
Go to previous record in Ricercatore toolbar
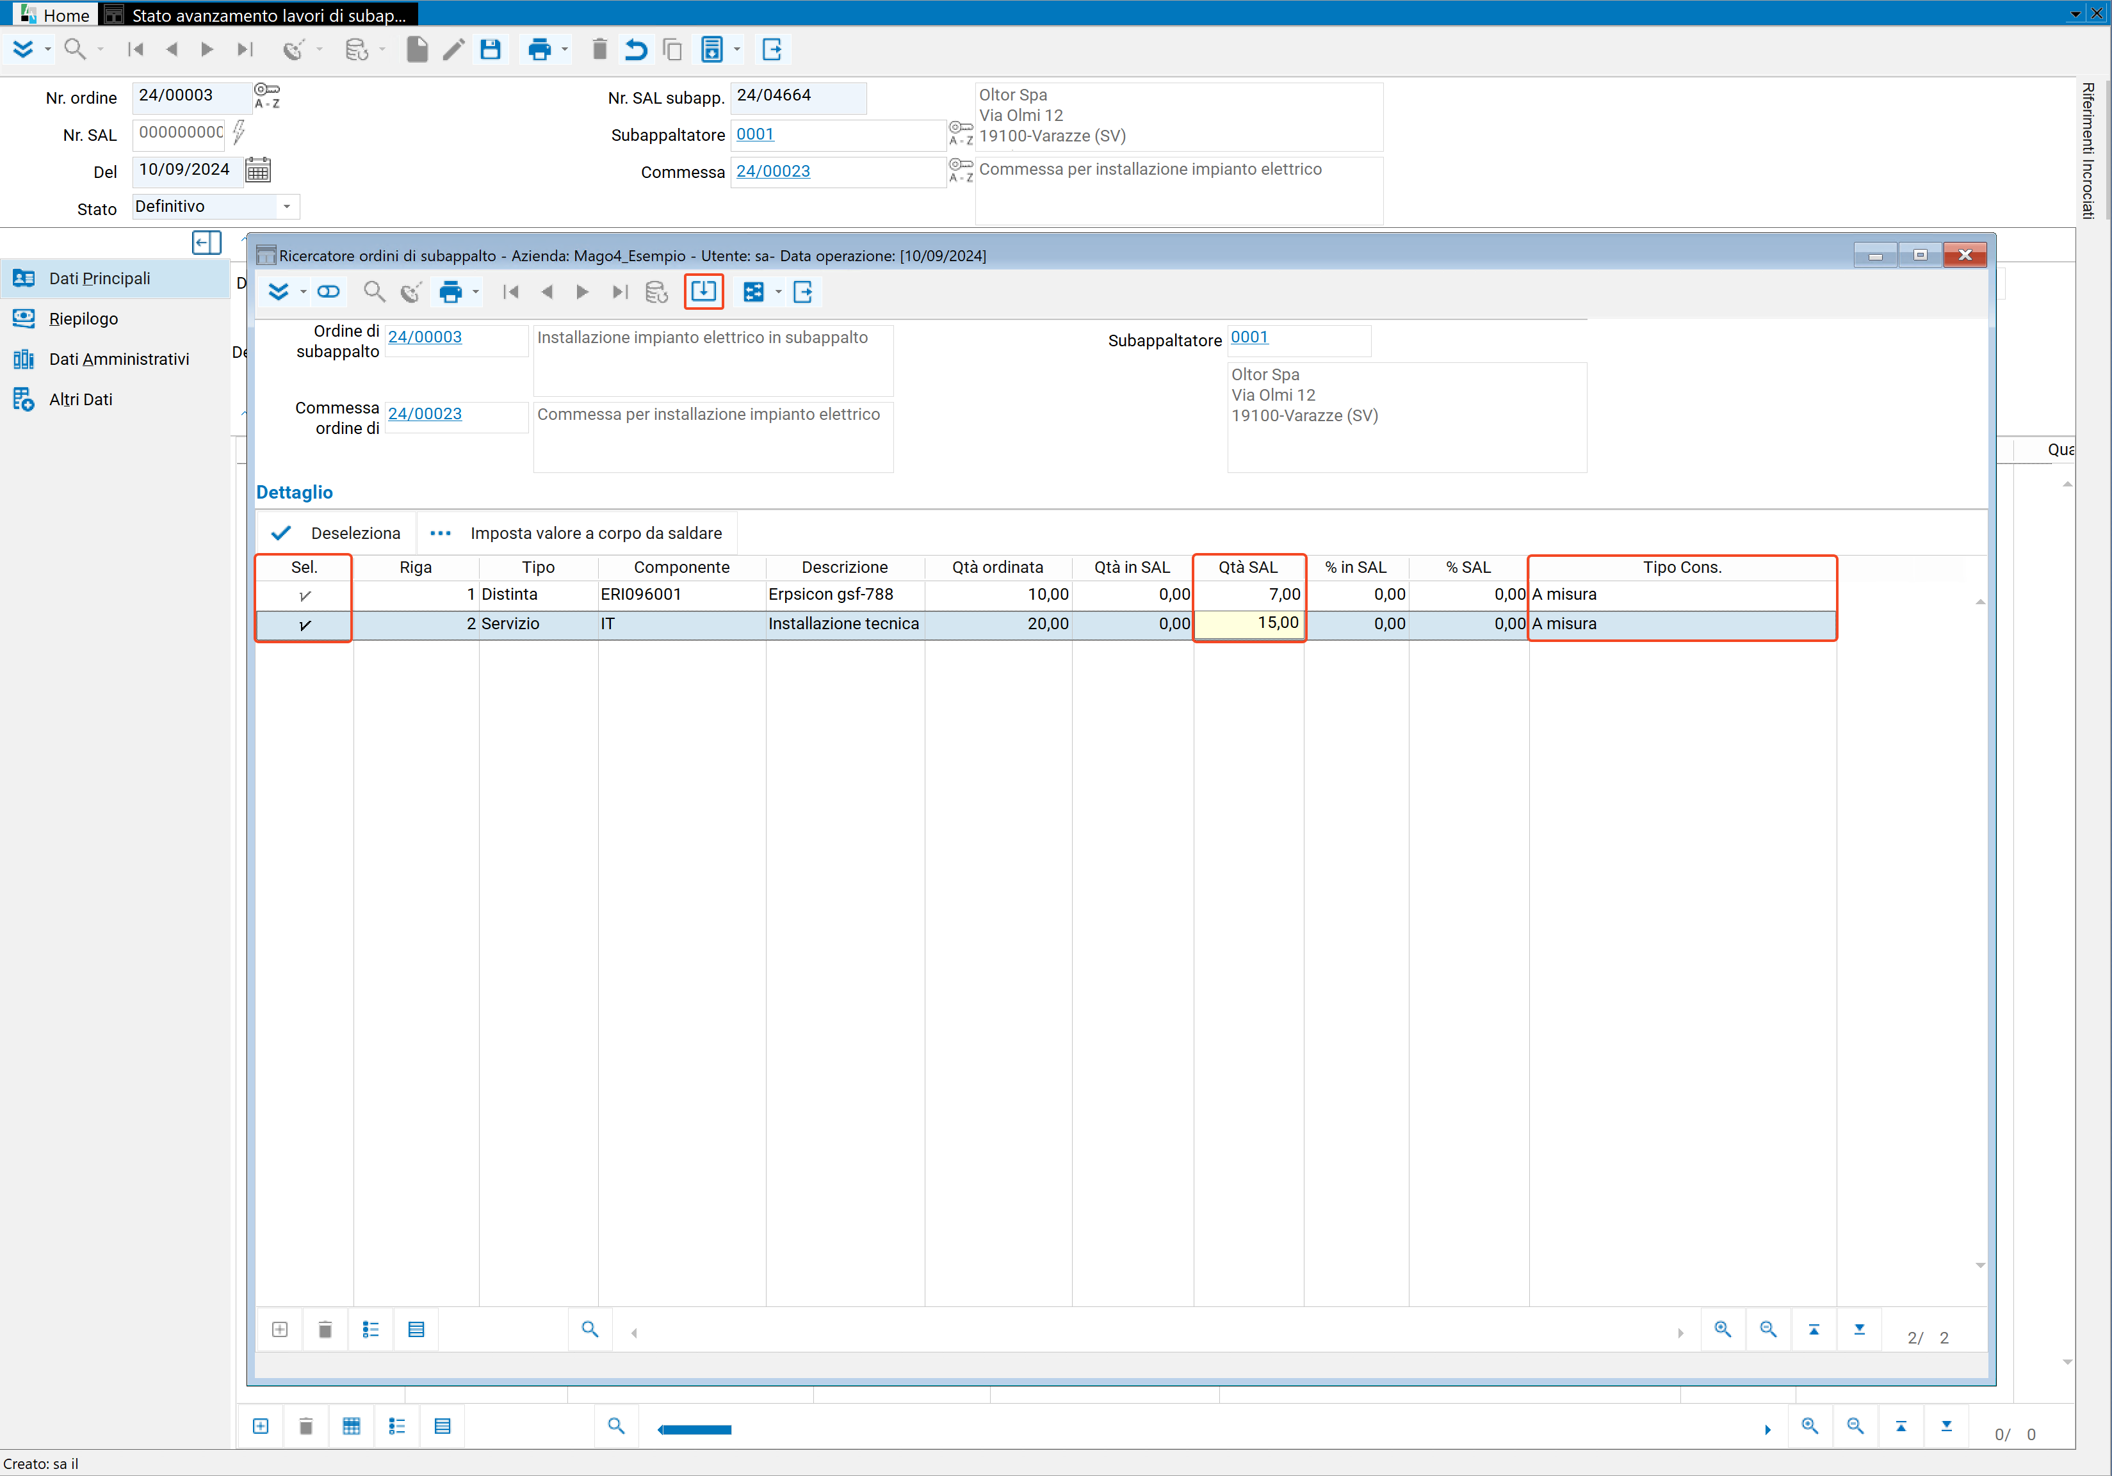(548, 293)
